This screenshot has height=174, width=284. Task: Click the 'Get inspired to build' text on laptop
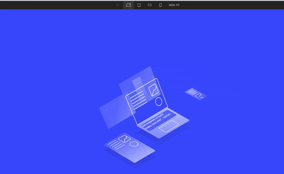click(x=152, y=120)
